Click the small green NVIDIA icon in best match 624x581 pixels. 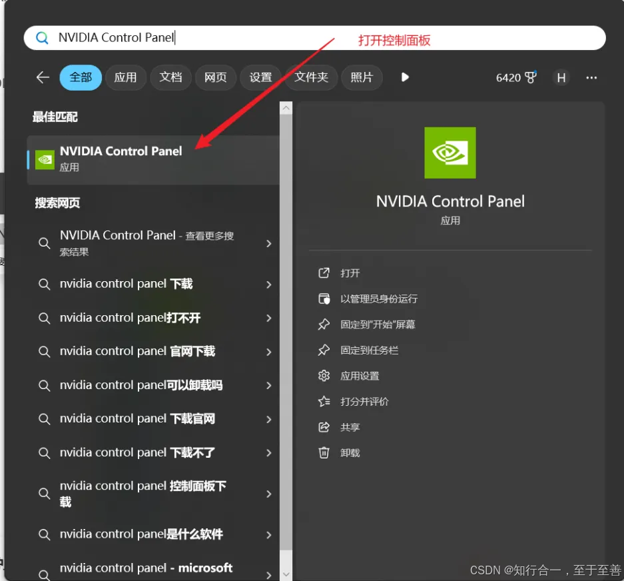pyautogui.click(x=45, y=160)
